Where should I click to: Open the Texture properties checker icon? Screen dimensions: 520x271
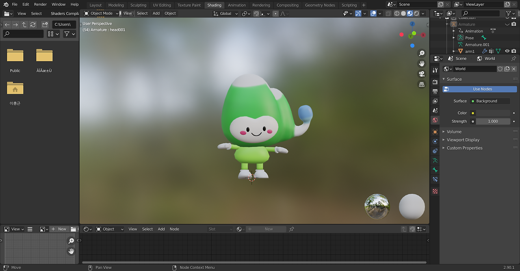(435, 191)
